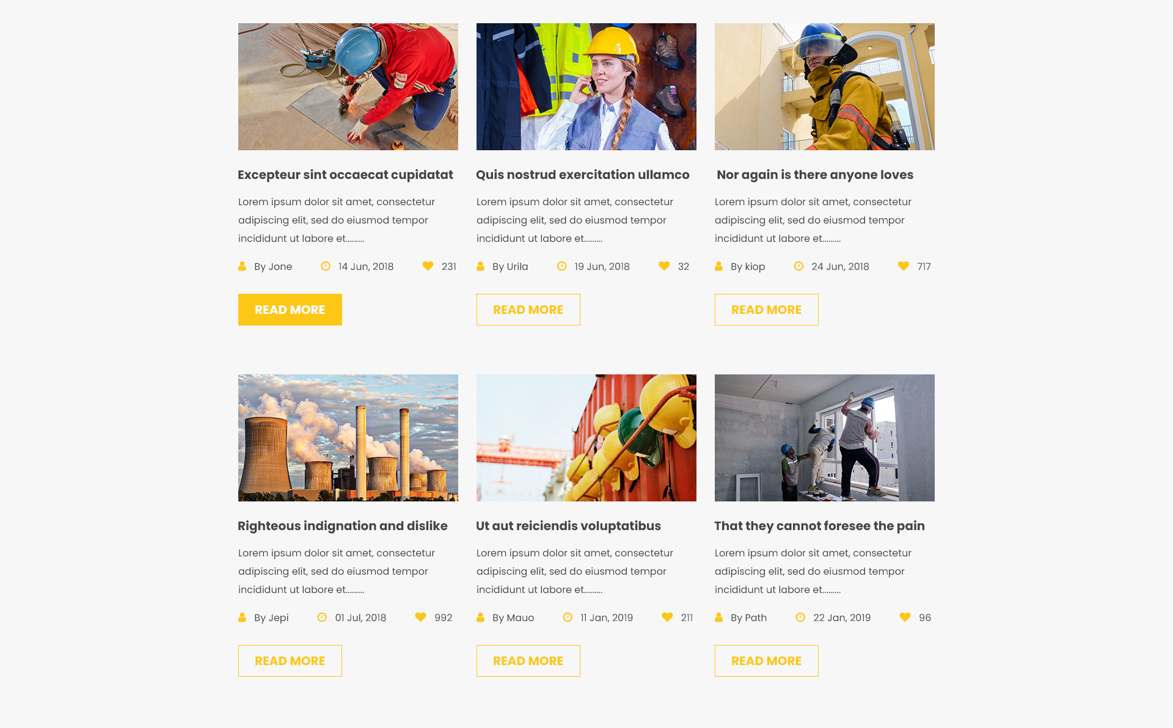Click the clock icon beside 24 Jun, 2018
This screenshot has width=1173, height=728.
coord(798,266)
